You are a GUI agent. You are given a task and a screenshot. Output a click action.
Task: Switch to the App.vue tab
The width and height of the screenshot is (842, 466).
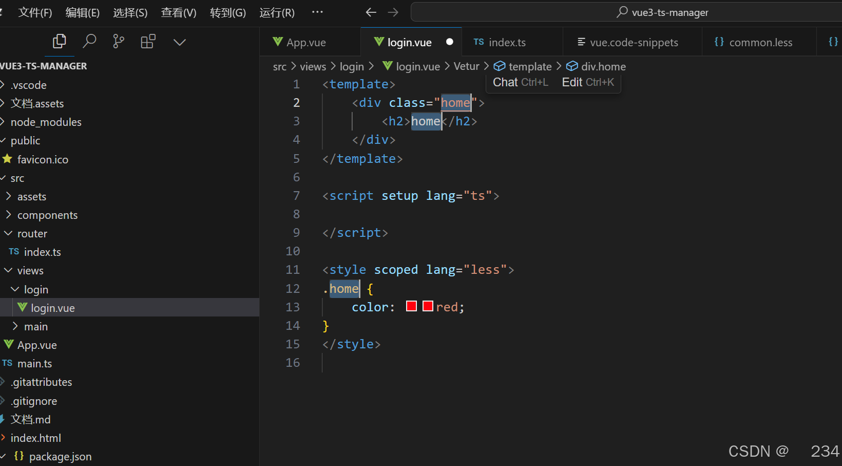click(305, 42)
